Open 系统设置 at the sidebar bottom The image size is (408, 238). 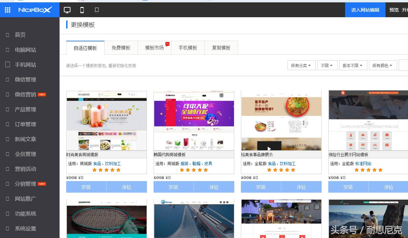(x=22, y=228)
